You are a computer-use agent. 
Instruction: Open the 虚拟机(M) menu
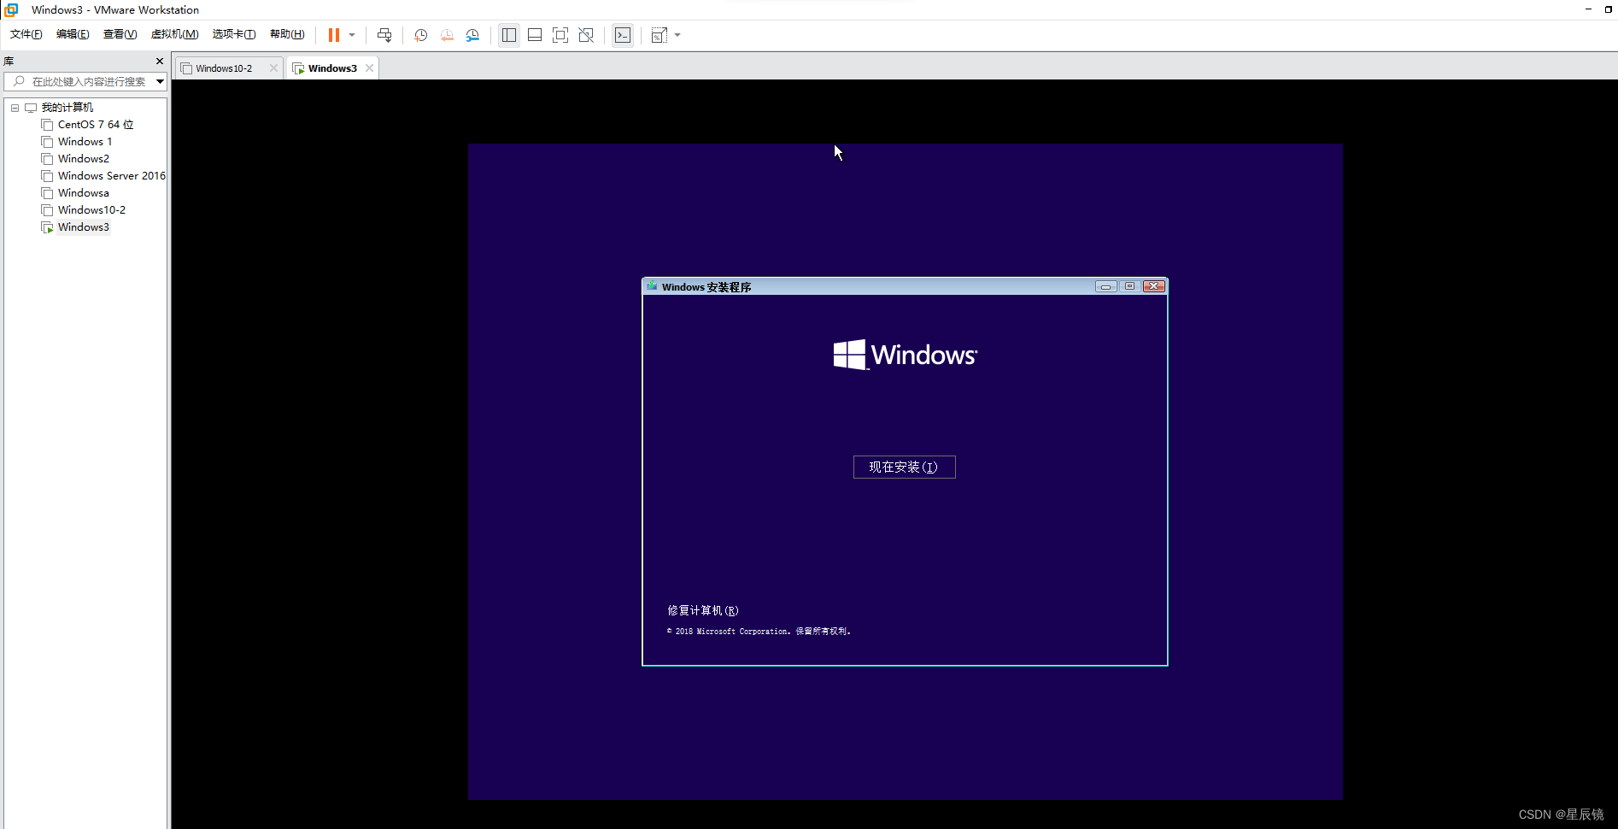[174, 34]
